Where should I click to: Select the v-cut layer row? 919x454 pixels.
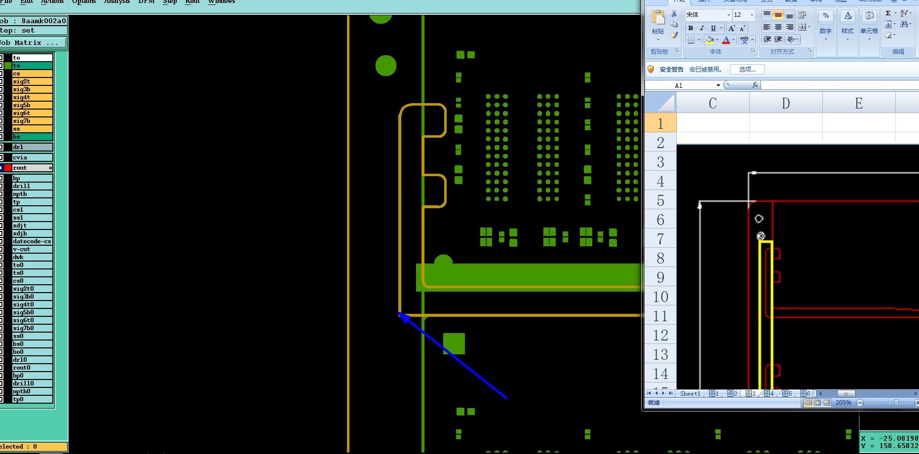pyautogui.click(x=32, y=249)
